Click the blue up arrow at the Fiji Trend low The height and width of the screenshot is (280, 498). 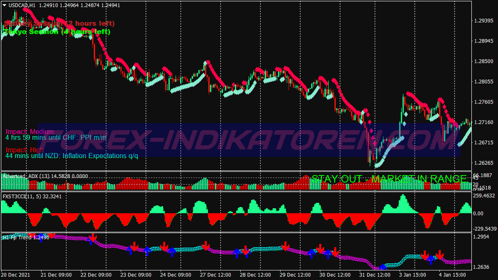coord(383,267)
